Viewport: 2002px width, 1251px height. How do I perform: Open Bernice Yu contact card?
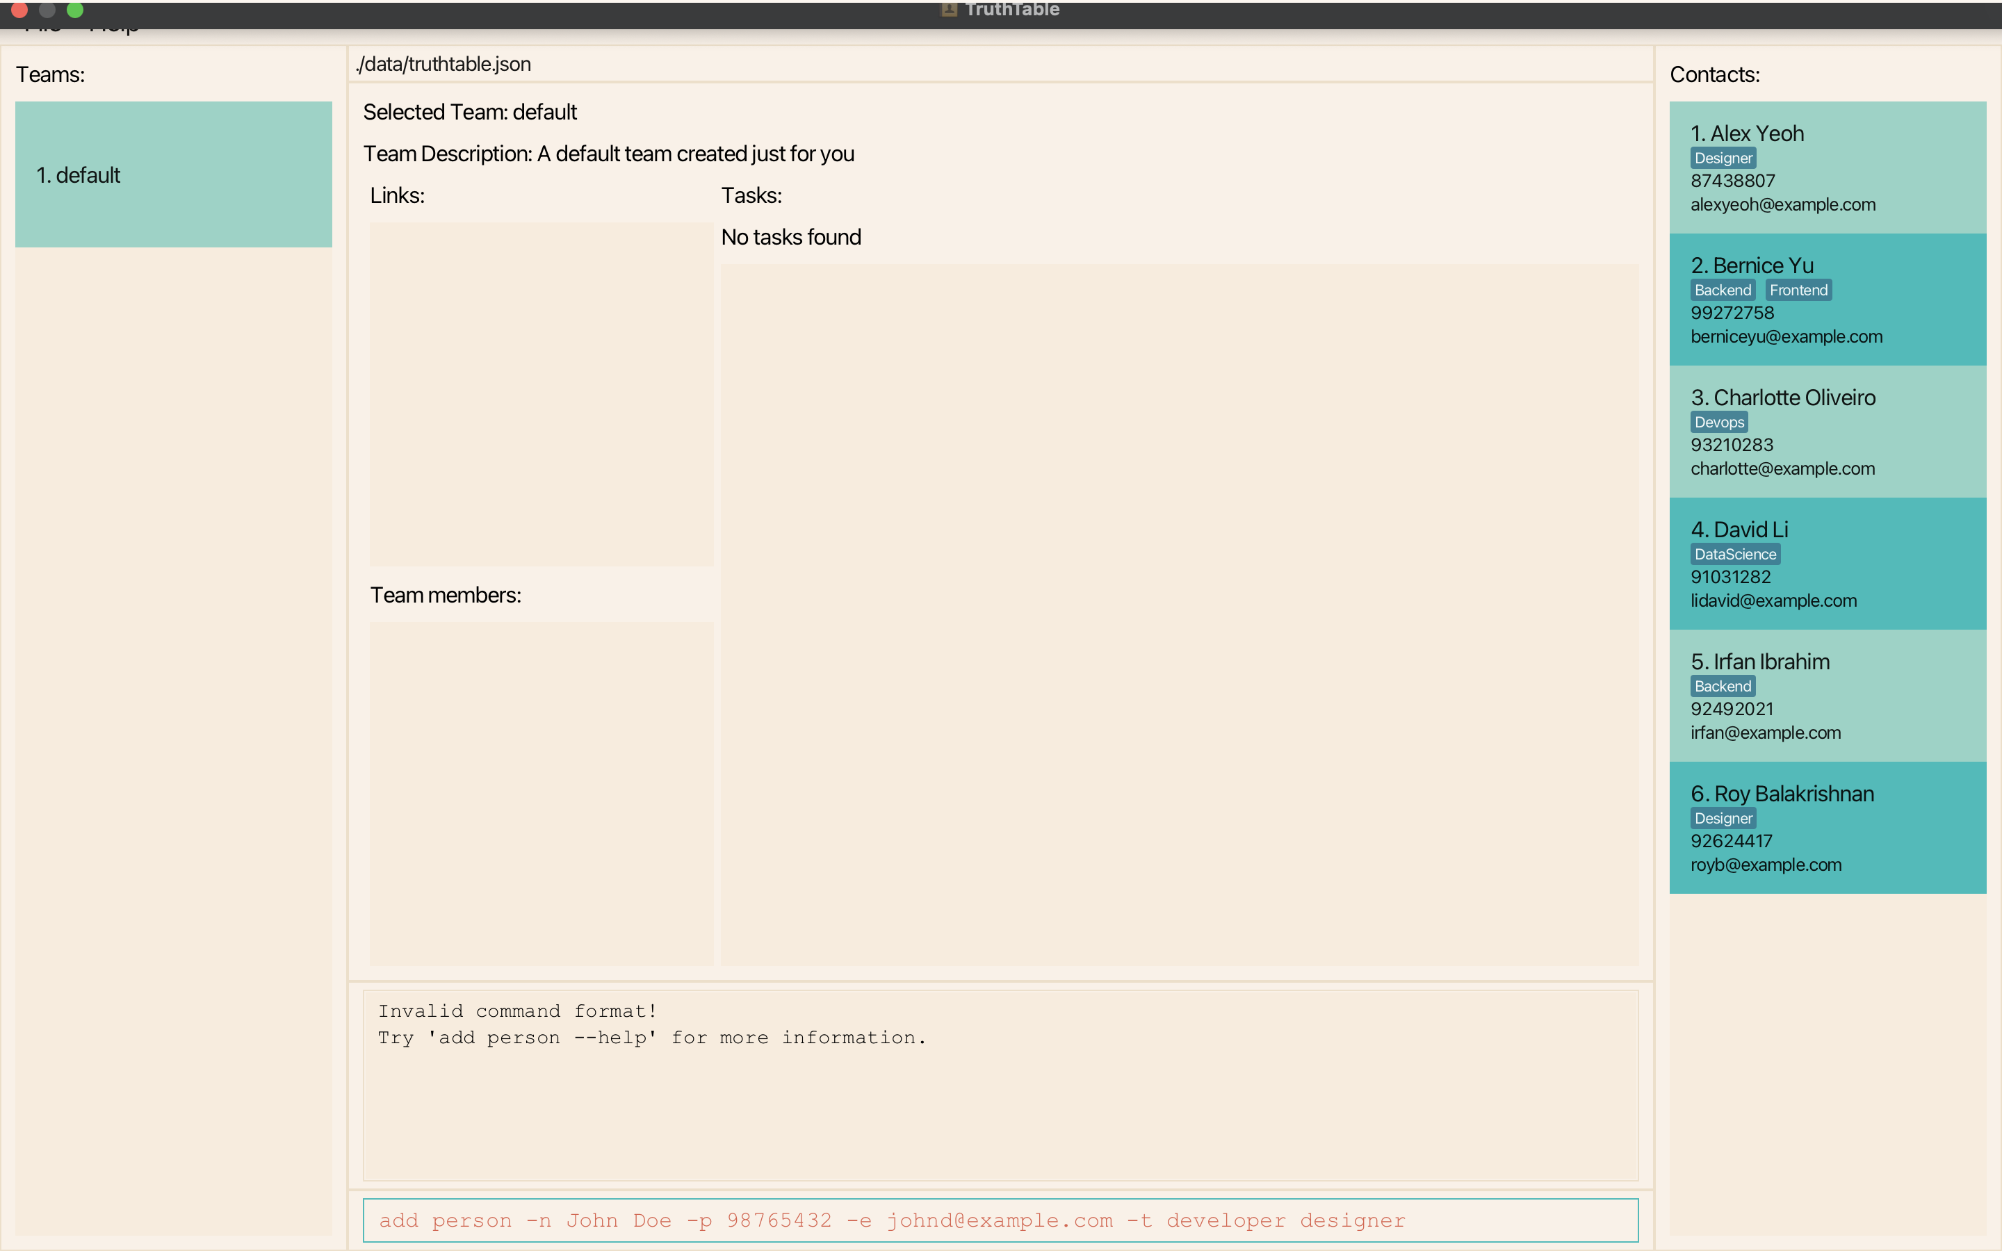(x=1827, y=300)
